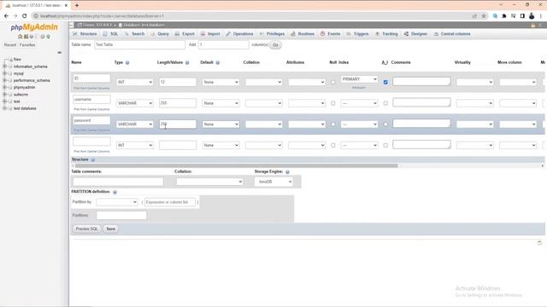Click the browser reload page icon
547x307 pixels.
[x=25, y=16]
